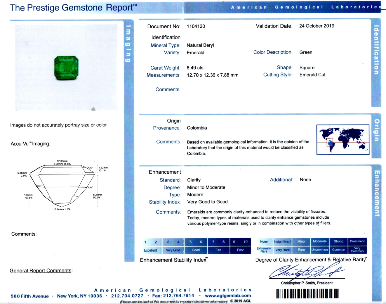Viewport: 386px width, 304px height.
Task: Click 'Degree of Clarity Enhancement & Relative Rarity' caption
Action: click(311, 260)
